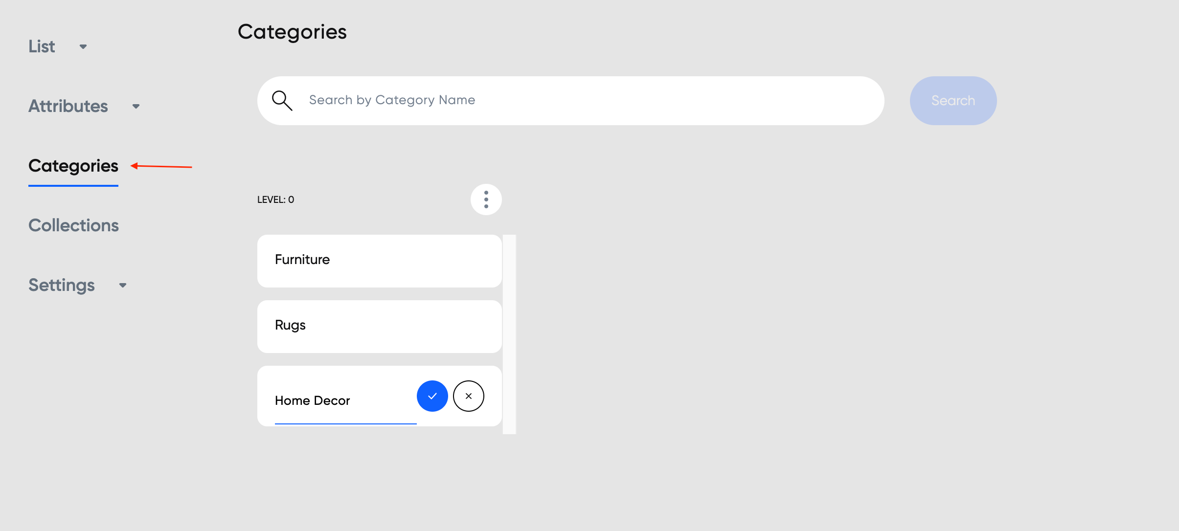
Task: Expand the List dropdown arrow
Action: click(x=83, y=47)
